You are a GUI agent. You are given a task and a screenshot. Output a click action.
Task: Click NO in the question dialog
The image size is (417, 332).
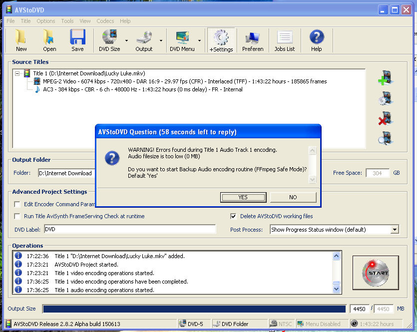293,197
